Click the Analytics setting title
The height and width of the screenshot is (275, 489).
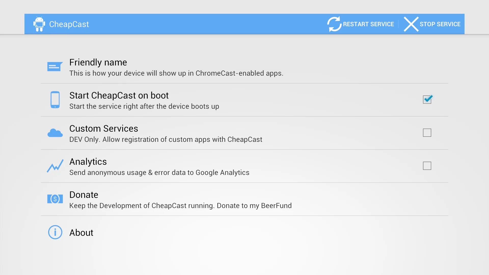[x=88, y=162]
